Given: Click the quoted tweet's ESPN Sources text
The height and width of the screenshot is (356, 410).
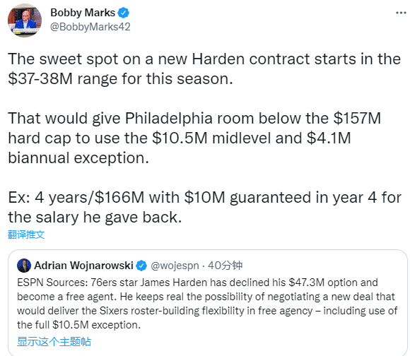Looking at the screenshot, I should (207, 304).
